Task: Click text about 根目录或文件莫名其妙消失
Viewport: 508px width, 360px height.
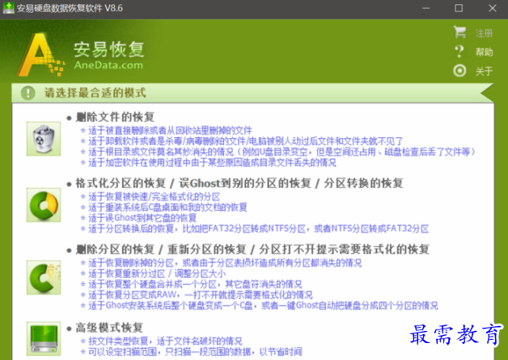Action: [282, 152]
